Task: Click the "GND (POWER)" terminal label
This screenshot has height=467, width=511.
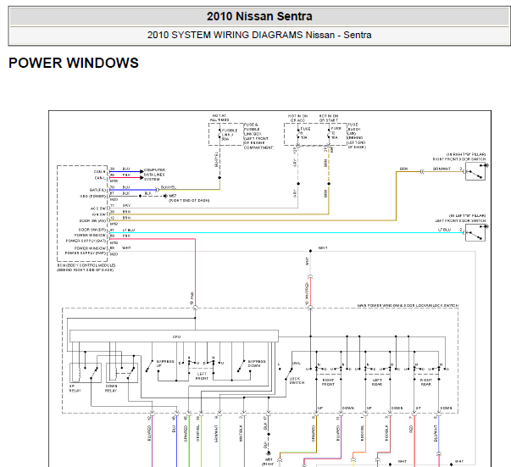Action: point(93,196)
